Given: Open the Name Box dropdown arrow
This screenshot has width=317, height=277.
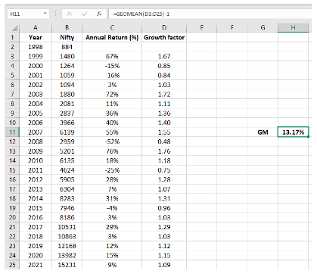Looking at the screenshot, I should (45, 14).
